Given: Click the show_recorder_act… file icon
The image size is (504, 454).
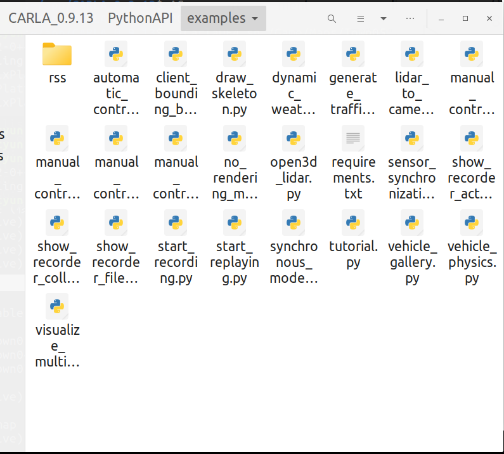Looking at the screenshot, I should [x=472, y=138].
